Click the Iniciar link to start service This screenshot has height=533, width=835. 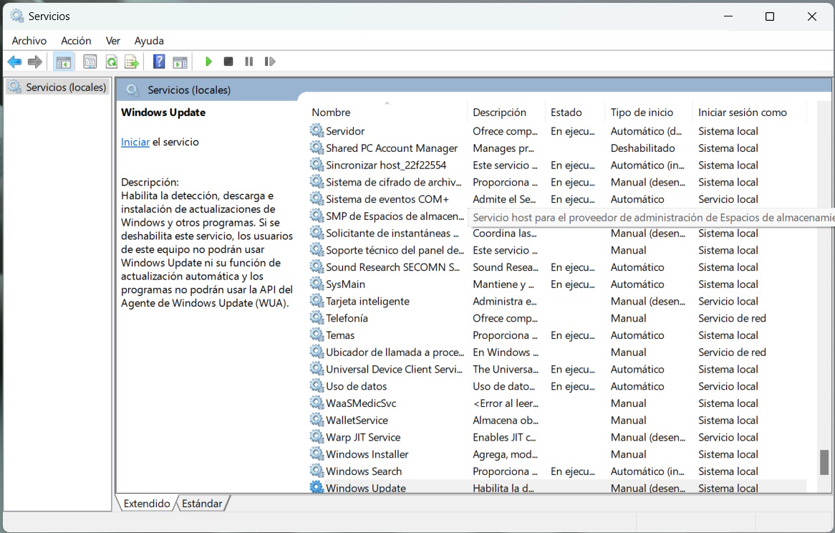[x=135, y=142]
